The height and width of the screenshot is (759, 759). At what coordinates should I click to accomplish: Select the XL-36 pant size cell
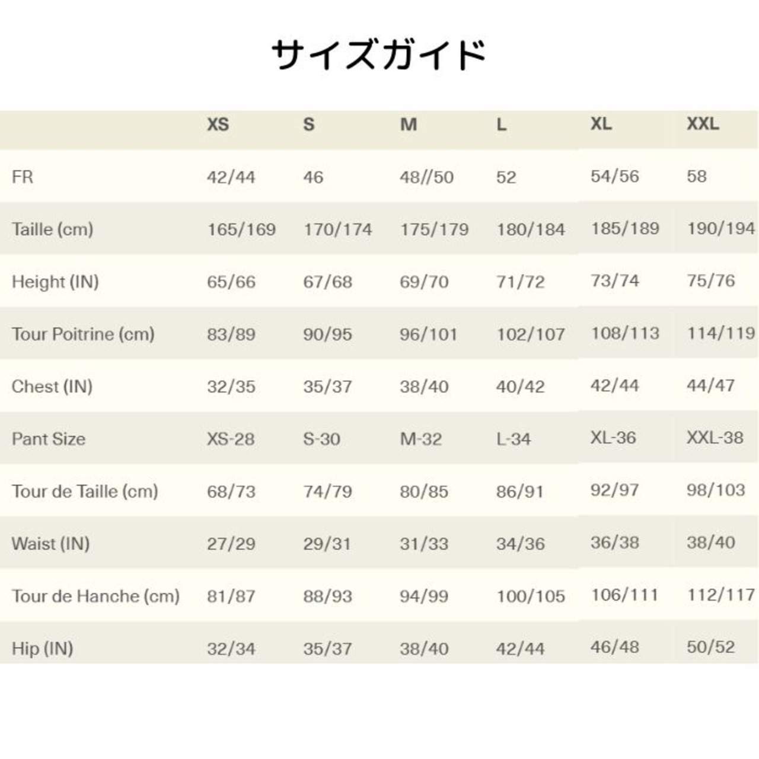[x=613, y=438]
